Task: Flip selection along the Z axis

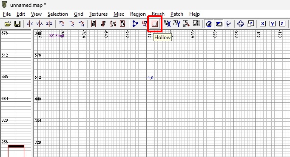Action: click(x=49, y=24)
